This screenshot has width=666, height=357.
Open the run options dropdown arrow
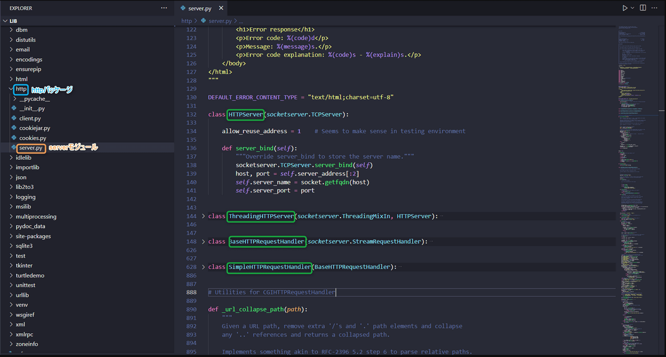click(x=633, y=8)
